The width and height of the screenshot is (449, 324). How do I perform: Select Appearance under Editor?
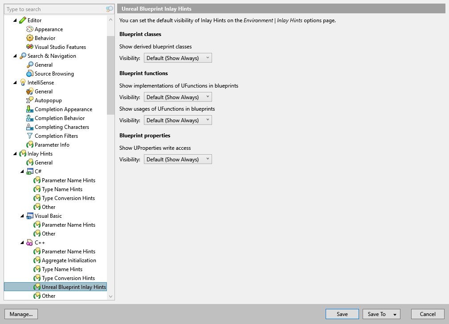49,29
